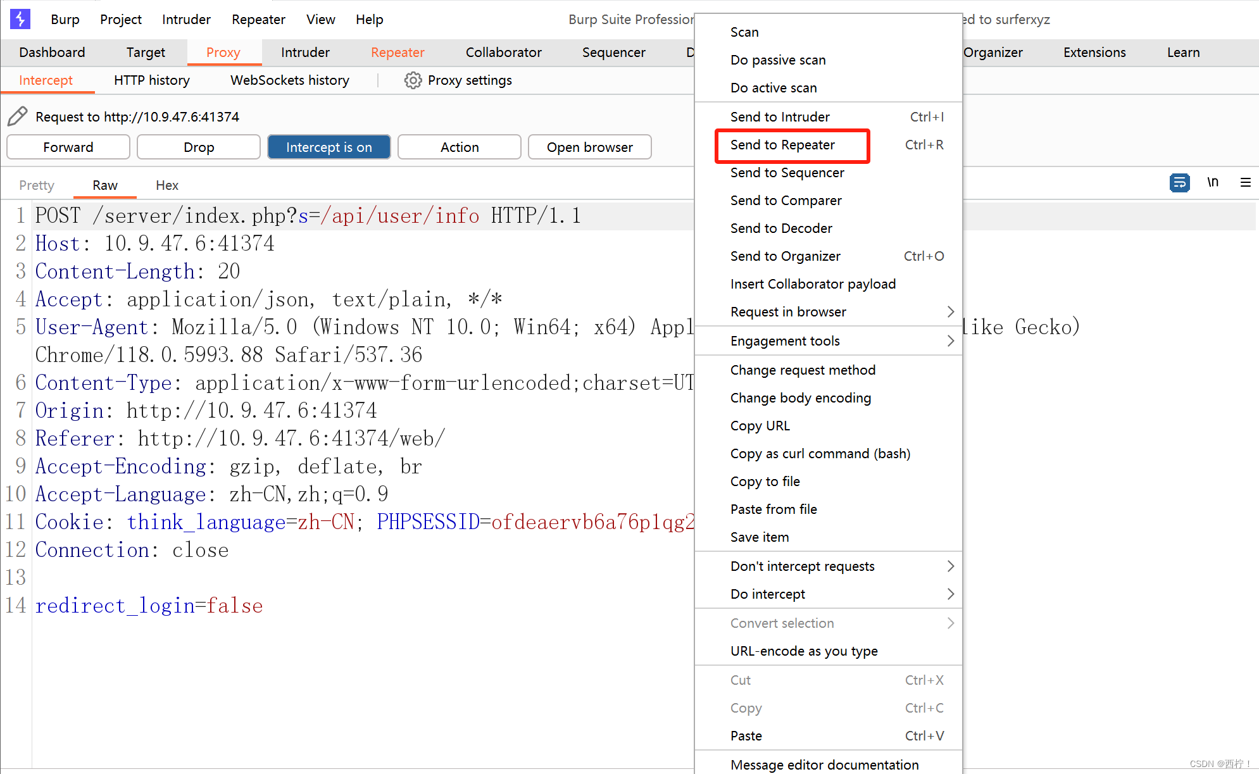
Task: Toggle the Intercept is on button
Action: (329, 147)
